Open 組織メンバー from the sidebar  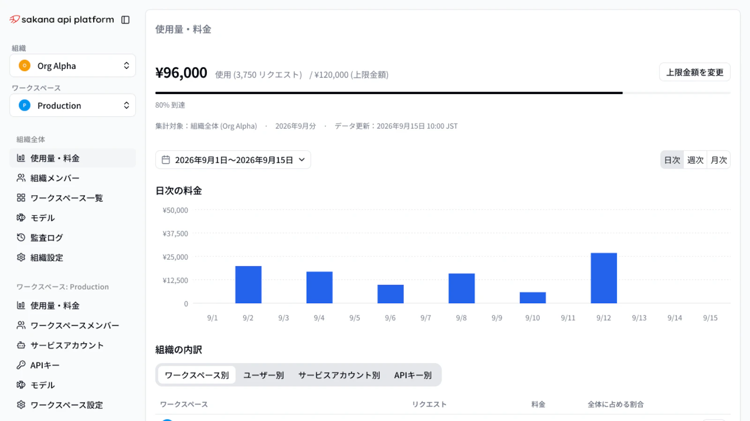[x=73, y=178]
